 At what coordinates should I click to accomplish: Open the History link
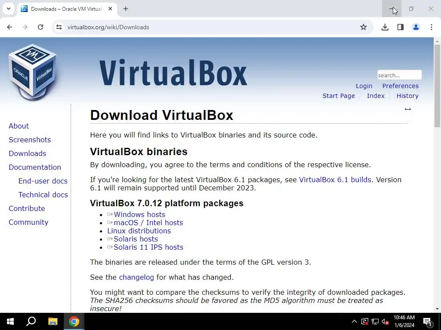[x=407, y=96]
